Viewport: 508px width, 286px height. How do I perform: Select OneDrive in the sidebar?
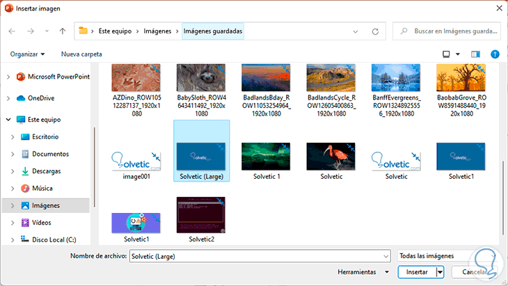point(35,98)
